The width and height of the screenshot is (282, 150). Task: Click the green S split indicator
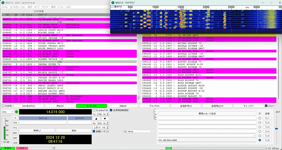17,112
